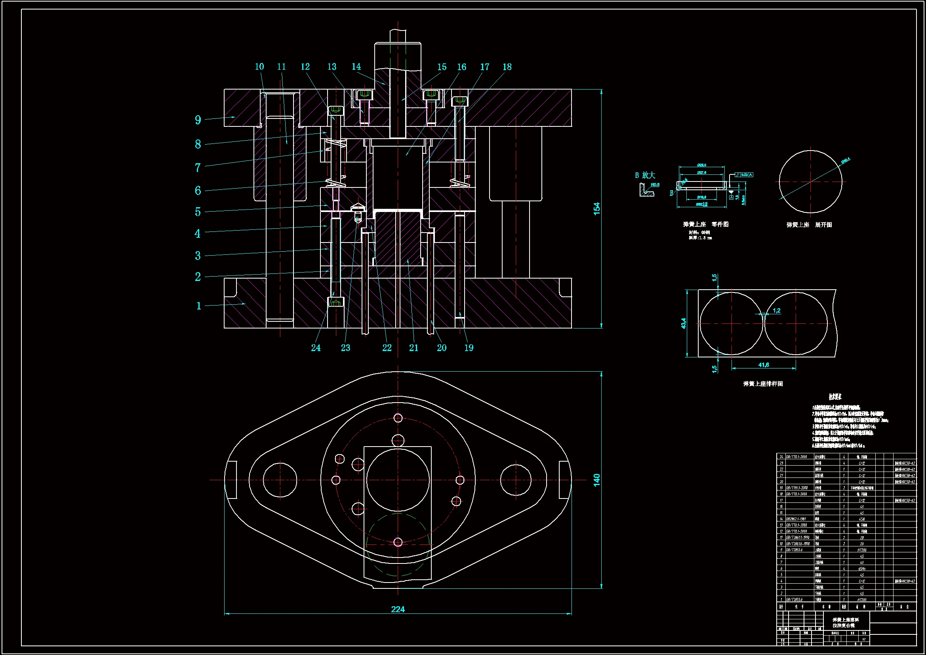Click the title block drawing name
This screenshot has height=655, width=926.
[846, 623]
